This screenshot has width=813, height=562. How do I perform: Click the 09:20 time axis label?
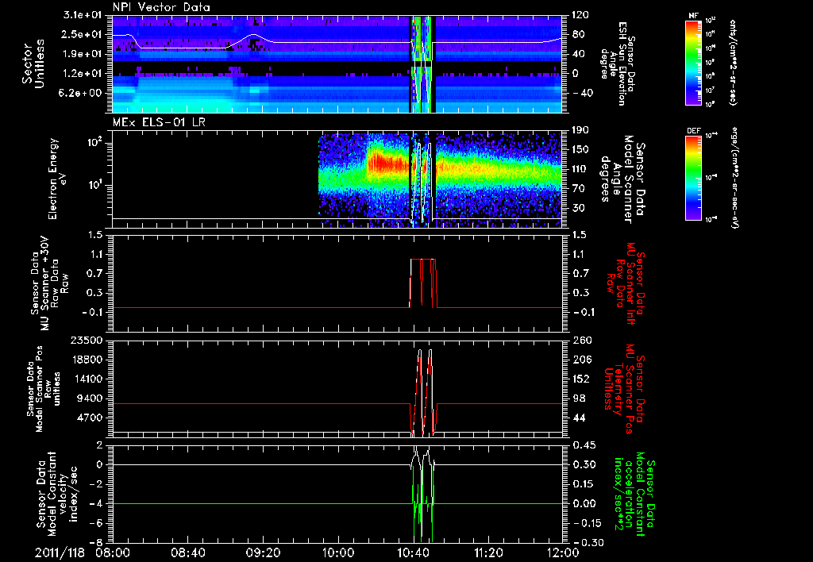click(x=263, y=551)
